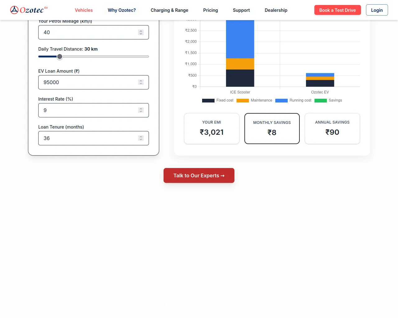Click ICE Scooter orange maintenance bar segment
Image resolution: width=398 pixels, height=318 pixels.
(x=240, y=64)
